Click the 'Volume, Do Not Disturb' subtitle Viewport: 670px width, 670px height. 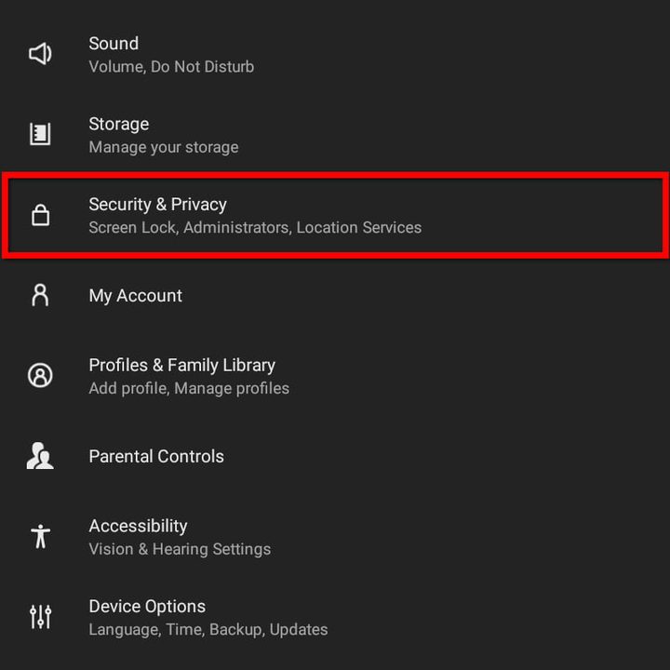tap(171, 67)
